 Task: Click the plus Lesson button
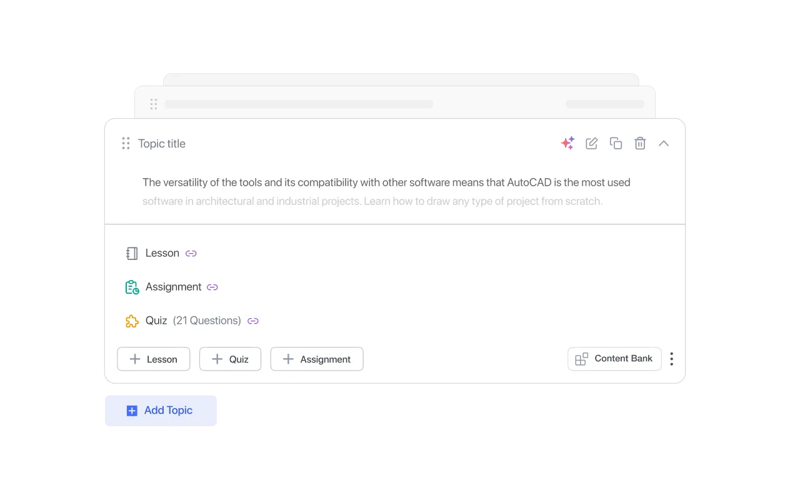(154, 359)
